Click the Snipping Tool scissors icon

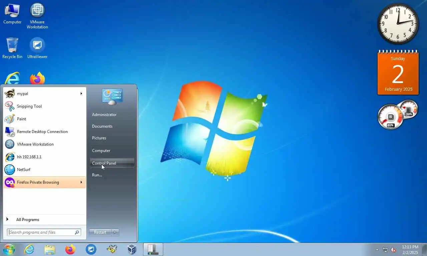[10, 106]
